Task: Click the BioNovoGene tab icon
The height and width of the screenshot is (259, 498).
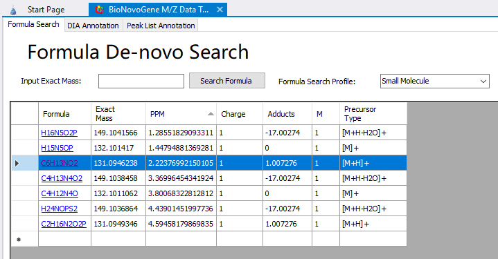Action: [100, 10]
